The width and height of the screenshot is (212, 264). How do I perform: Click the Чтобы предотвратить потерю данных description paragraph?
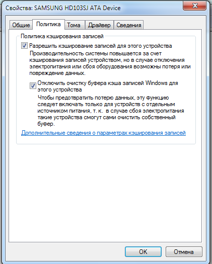111,111
